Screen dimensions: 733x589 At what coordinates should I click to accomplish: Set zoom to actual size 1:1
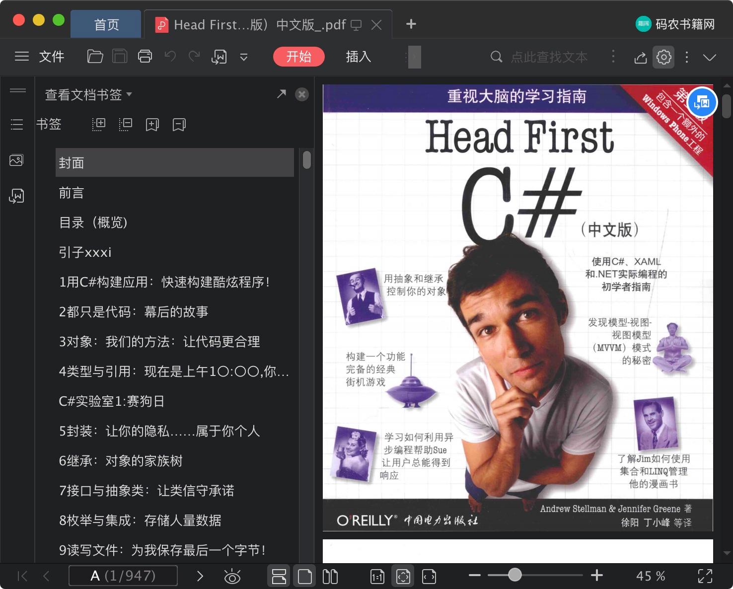tap(377, 576)
